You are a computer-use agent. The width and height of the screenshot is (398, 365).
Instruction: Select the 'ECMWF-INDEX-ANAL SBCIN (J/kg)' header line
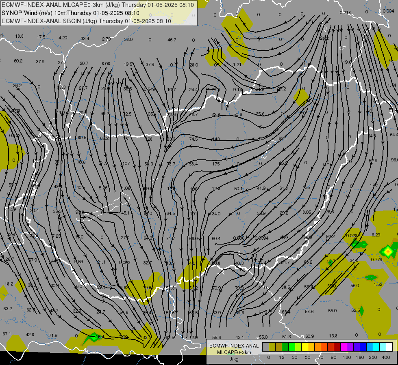point(49,21)
